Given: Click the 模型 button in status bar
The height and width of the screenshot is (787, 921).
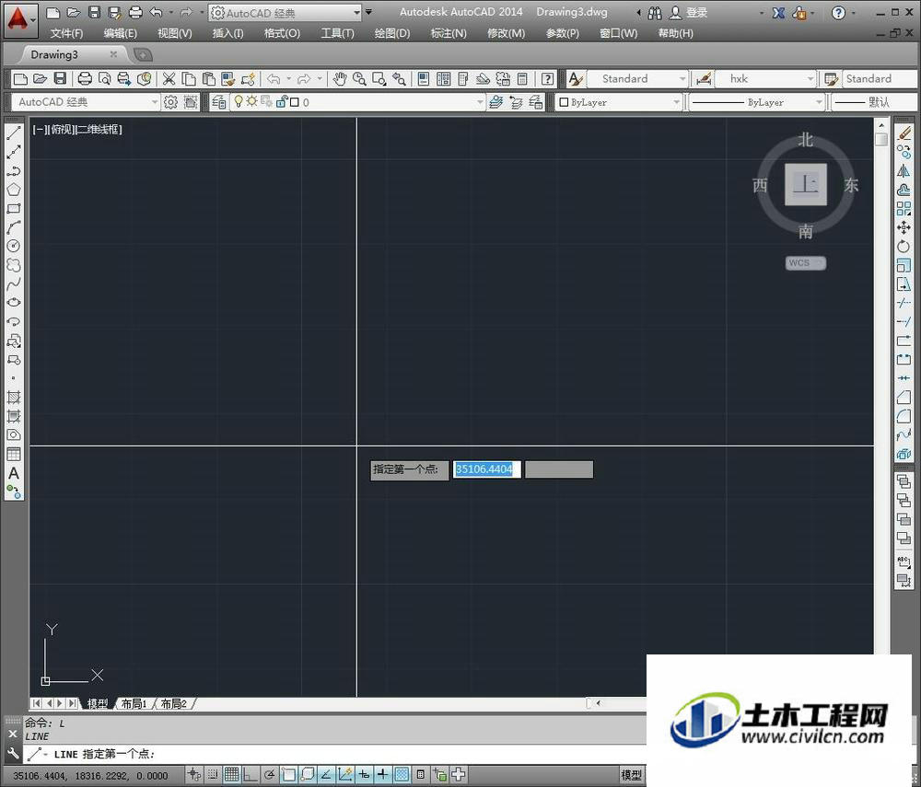Looking at the screenshot, I should pos(632,775).
